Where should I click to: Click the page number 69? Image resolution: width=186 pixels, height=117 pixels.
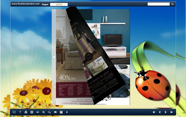pyautogui.click(x=122, y=96)
